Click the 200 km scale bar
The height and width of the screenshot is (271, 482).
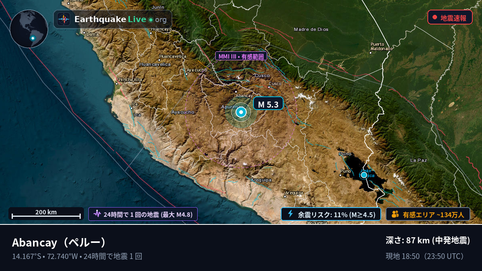point(46,214)
